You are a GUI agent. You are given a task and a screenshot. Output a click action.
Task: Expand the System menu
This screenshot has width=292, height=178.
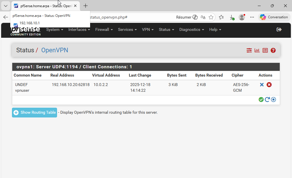pyautogui.click(x=54, y=29)
